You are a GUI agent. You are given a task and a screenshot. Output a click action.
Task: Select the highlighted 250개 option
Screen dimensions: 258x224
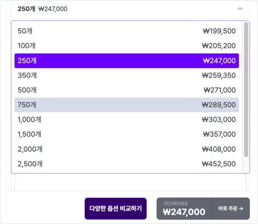point(127,60)
